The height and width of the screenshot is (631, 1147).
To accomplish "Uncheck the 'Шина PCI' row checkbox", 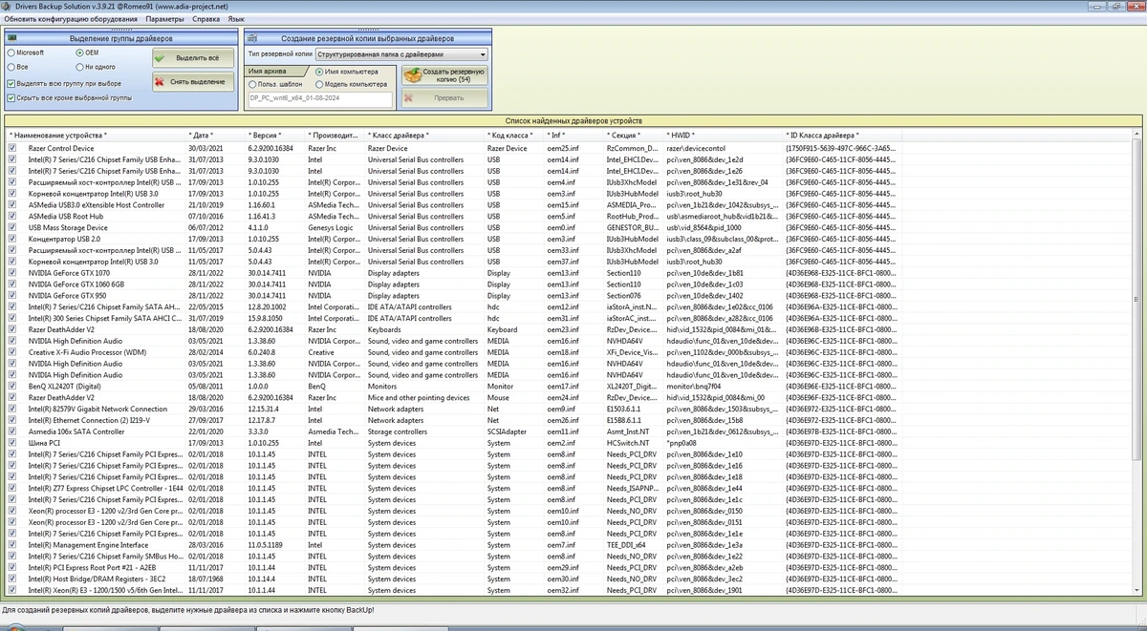I will tap(12, 443).
